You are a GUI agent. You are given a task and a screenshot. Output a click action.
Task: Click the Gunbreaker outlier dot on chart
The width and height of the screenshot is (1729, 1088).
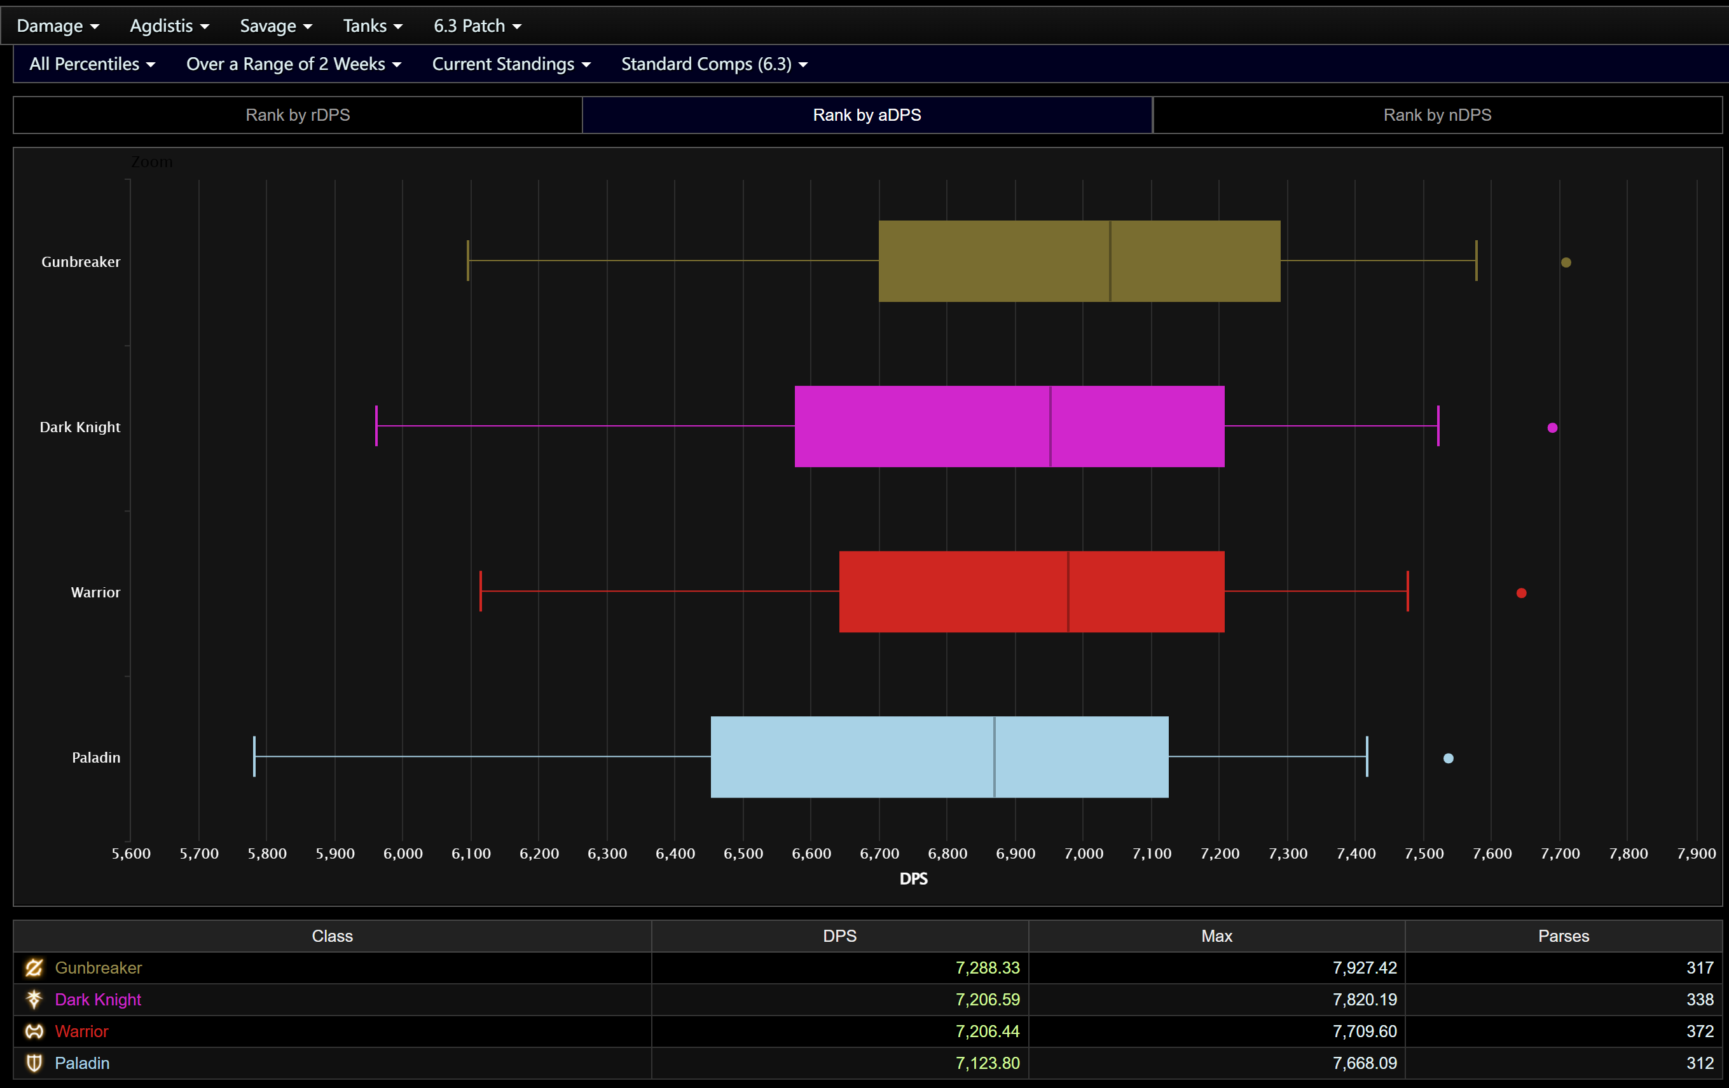tap(1566, 262)
